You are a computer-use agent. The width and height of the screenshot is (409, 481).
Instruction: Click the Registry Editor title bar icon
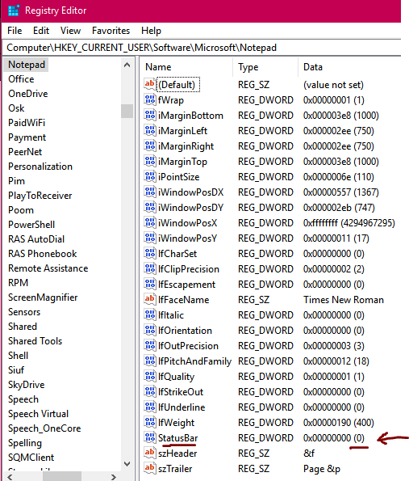pyautogui.click(x=13, y=11)
